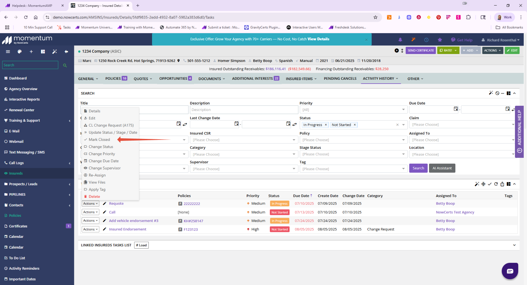The width and height of the screenshot is (527, 285).
Task: Click the purple Search button
Action: pos(418,168)
